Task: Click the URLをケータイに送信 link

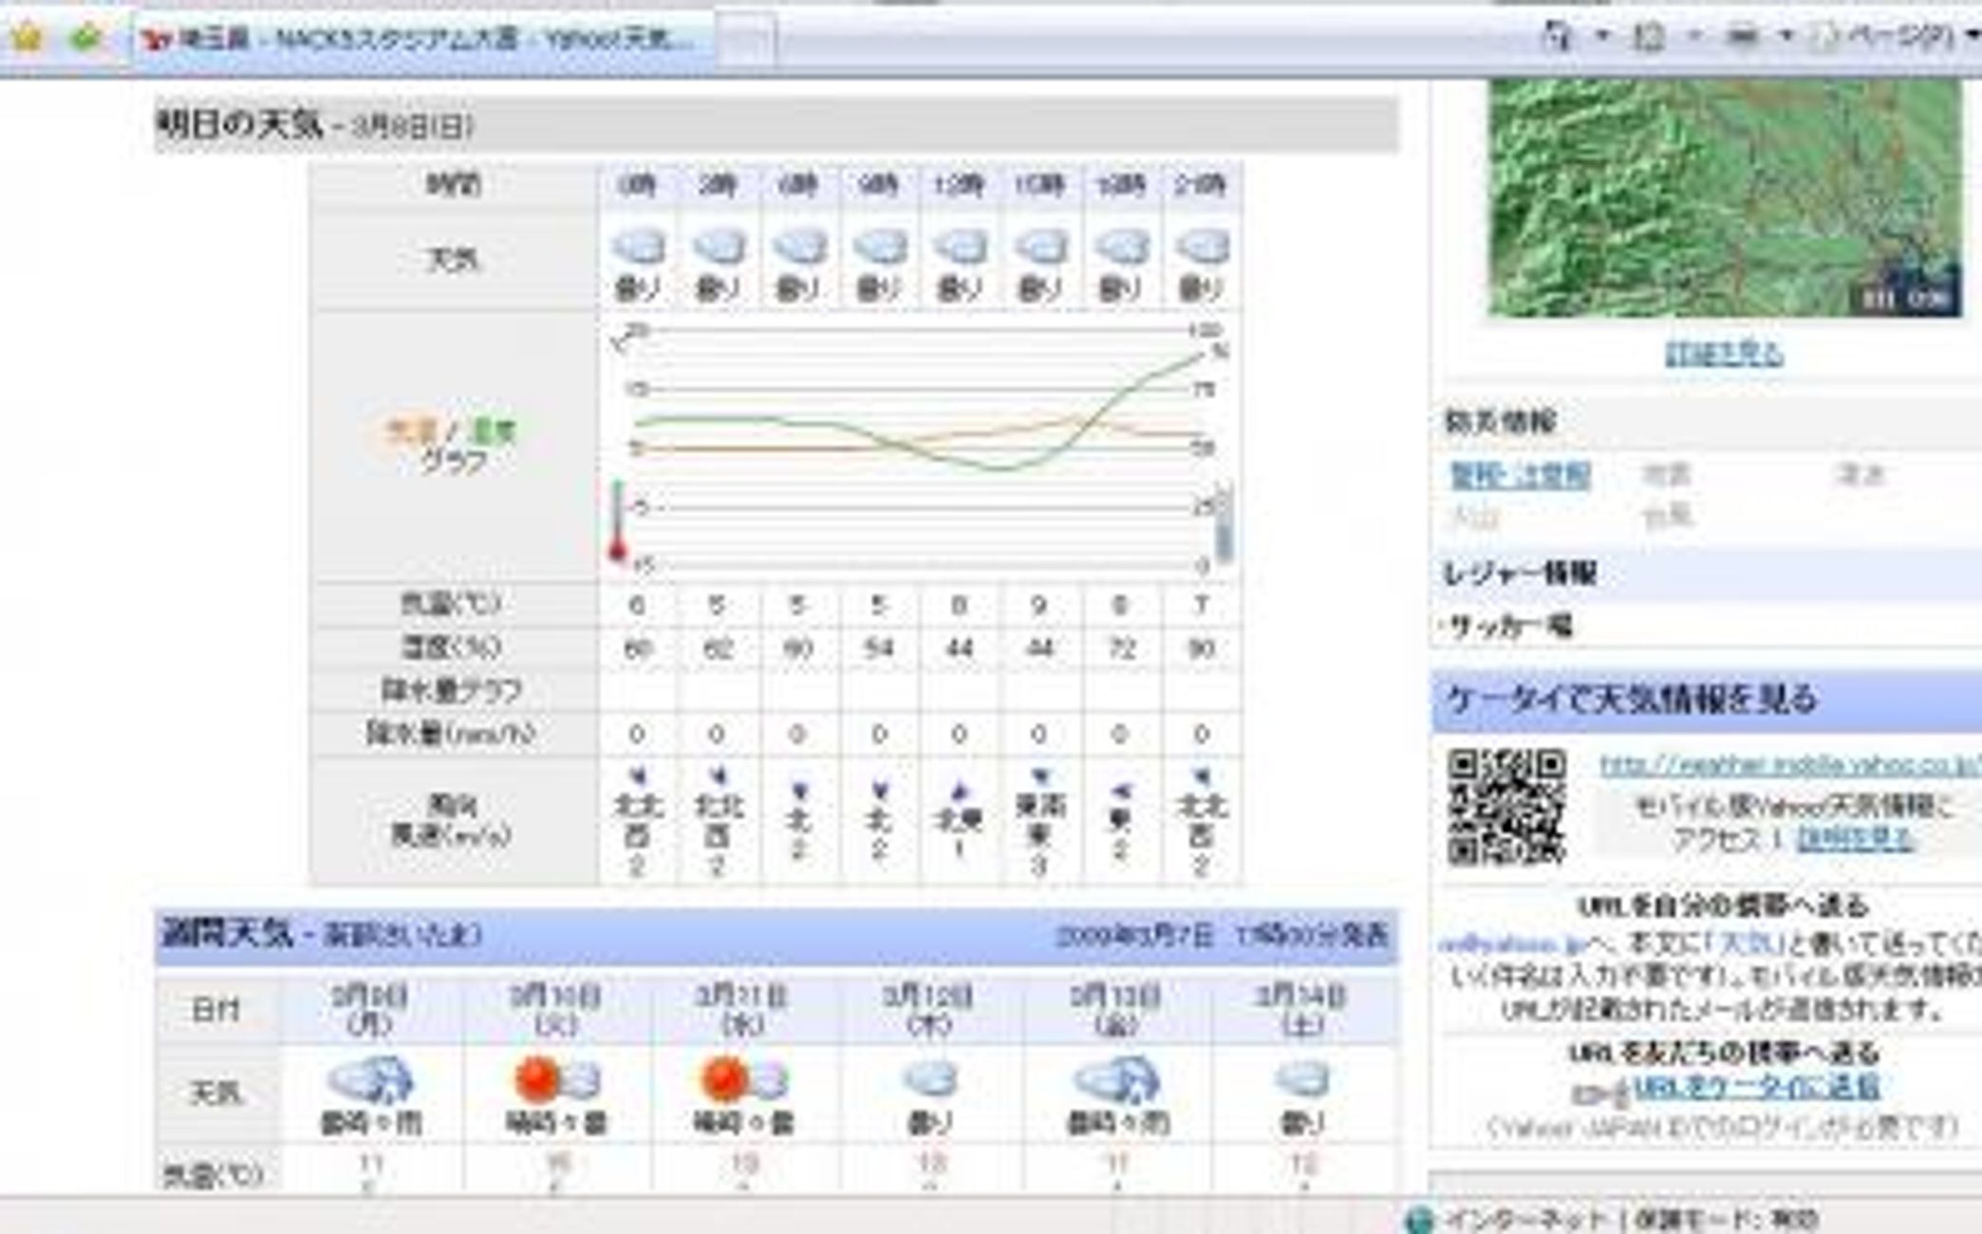Action: coord(1756,1087)
